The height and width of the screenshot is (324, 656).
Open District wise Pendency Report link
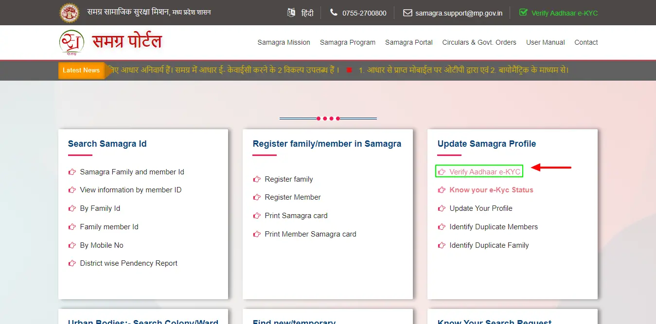(x=128, y=263)
